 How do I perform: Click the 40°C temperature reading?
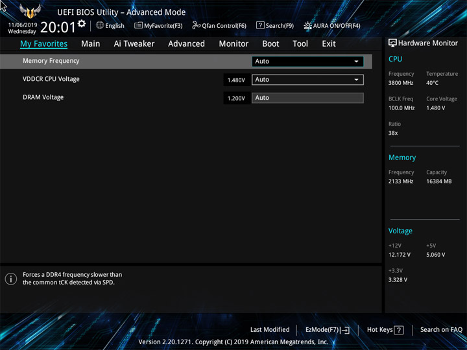point(432,83)
